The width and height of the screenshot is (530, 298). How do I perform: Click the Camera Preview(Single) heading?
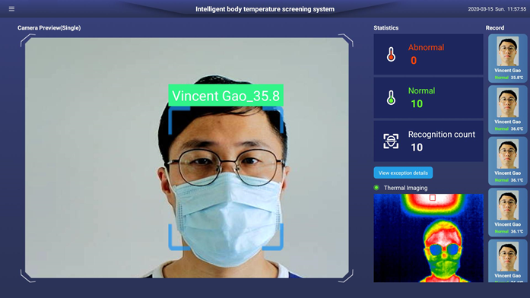[49, 27]
